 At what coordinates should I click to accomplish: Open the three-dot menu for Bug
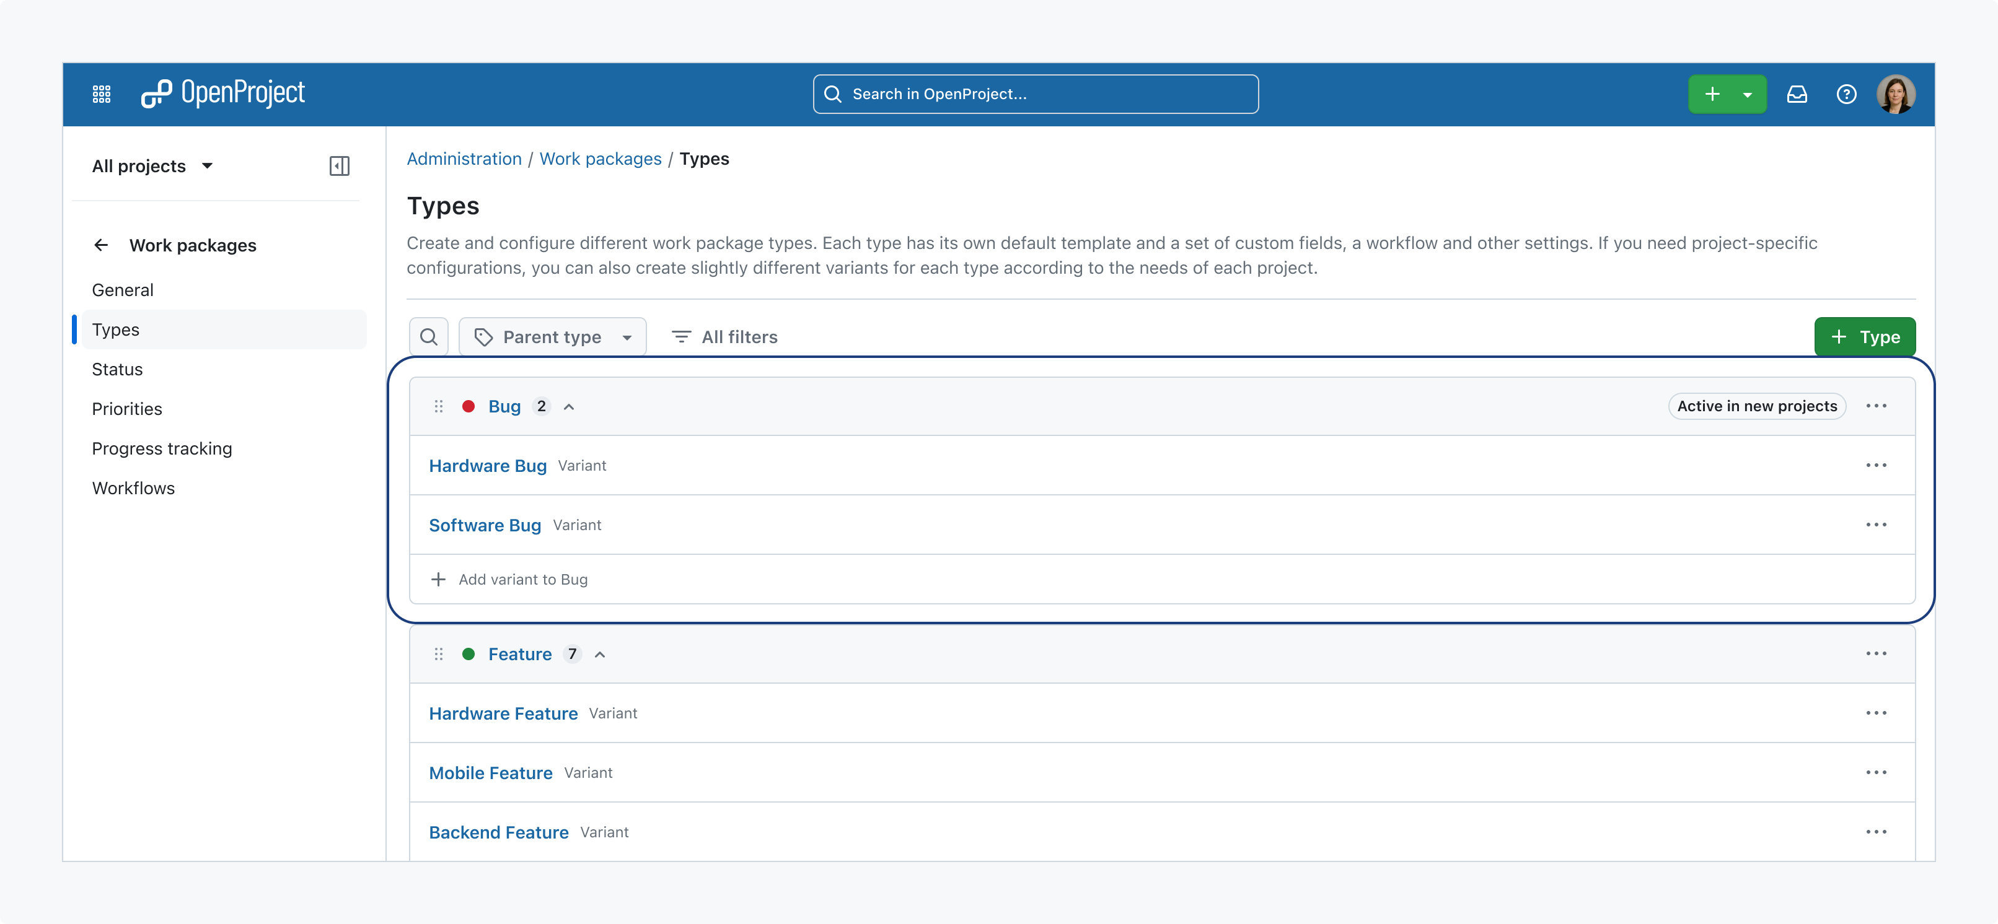pyautogui.click(x=1877, y=406)
